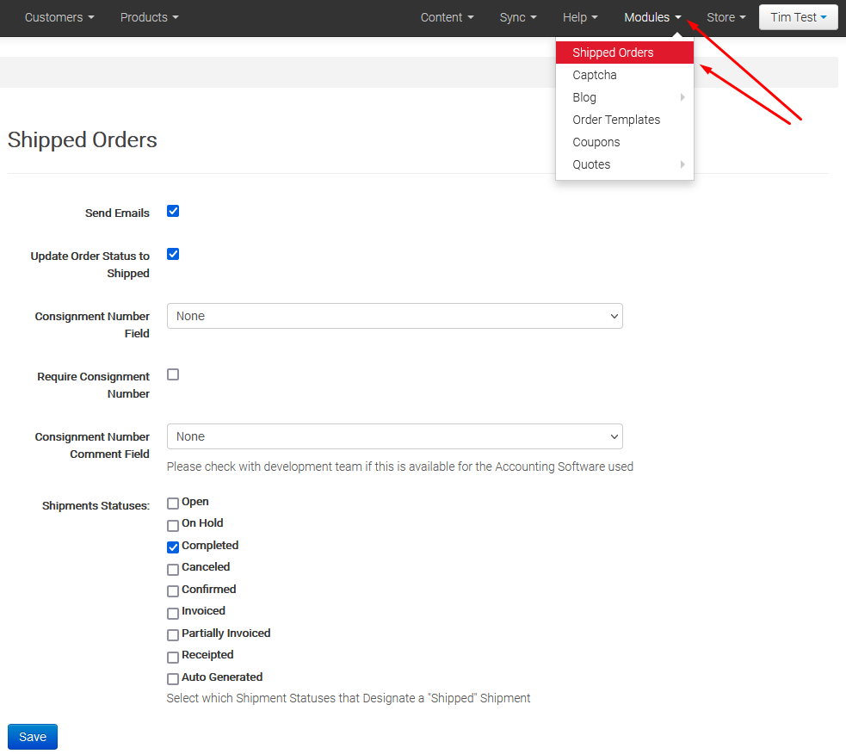Choose Captcha in the dropdown list
The width and height of the screenshot is (846, 754).
595,75
